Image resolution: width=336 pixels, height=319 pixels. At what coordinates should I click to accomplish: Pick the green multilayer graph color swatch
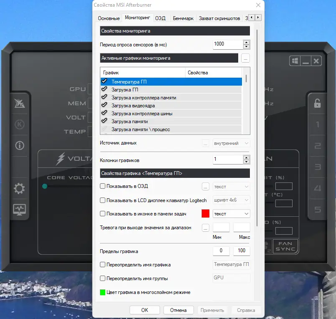(x=103, y=292)
